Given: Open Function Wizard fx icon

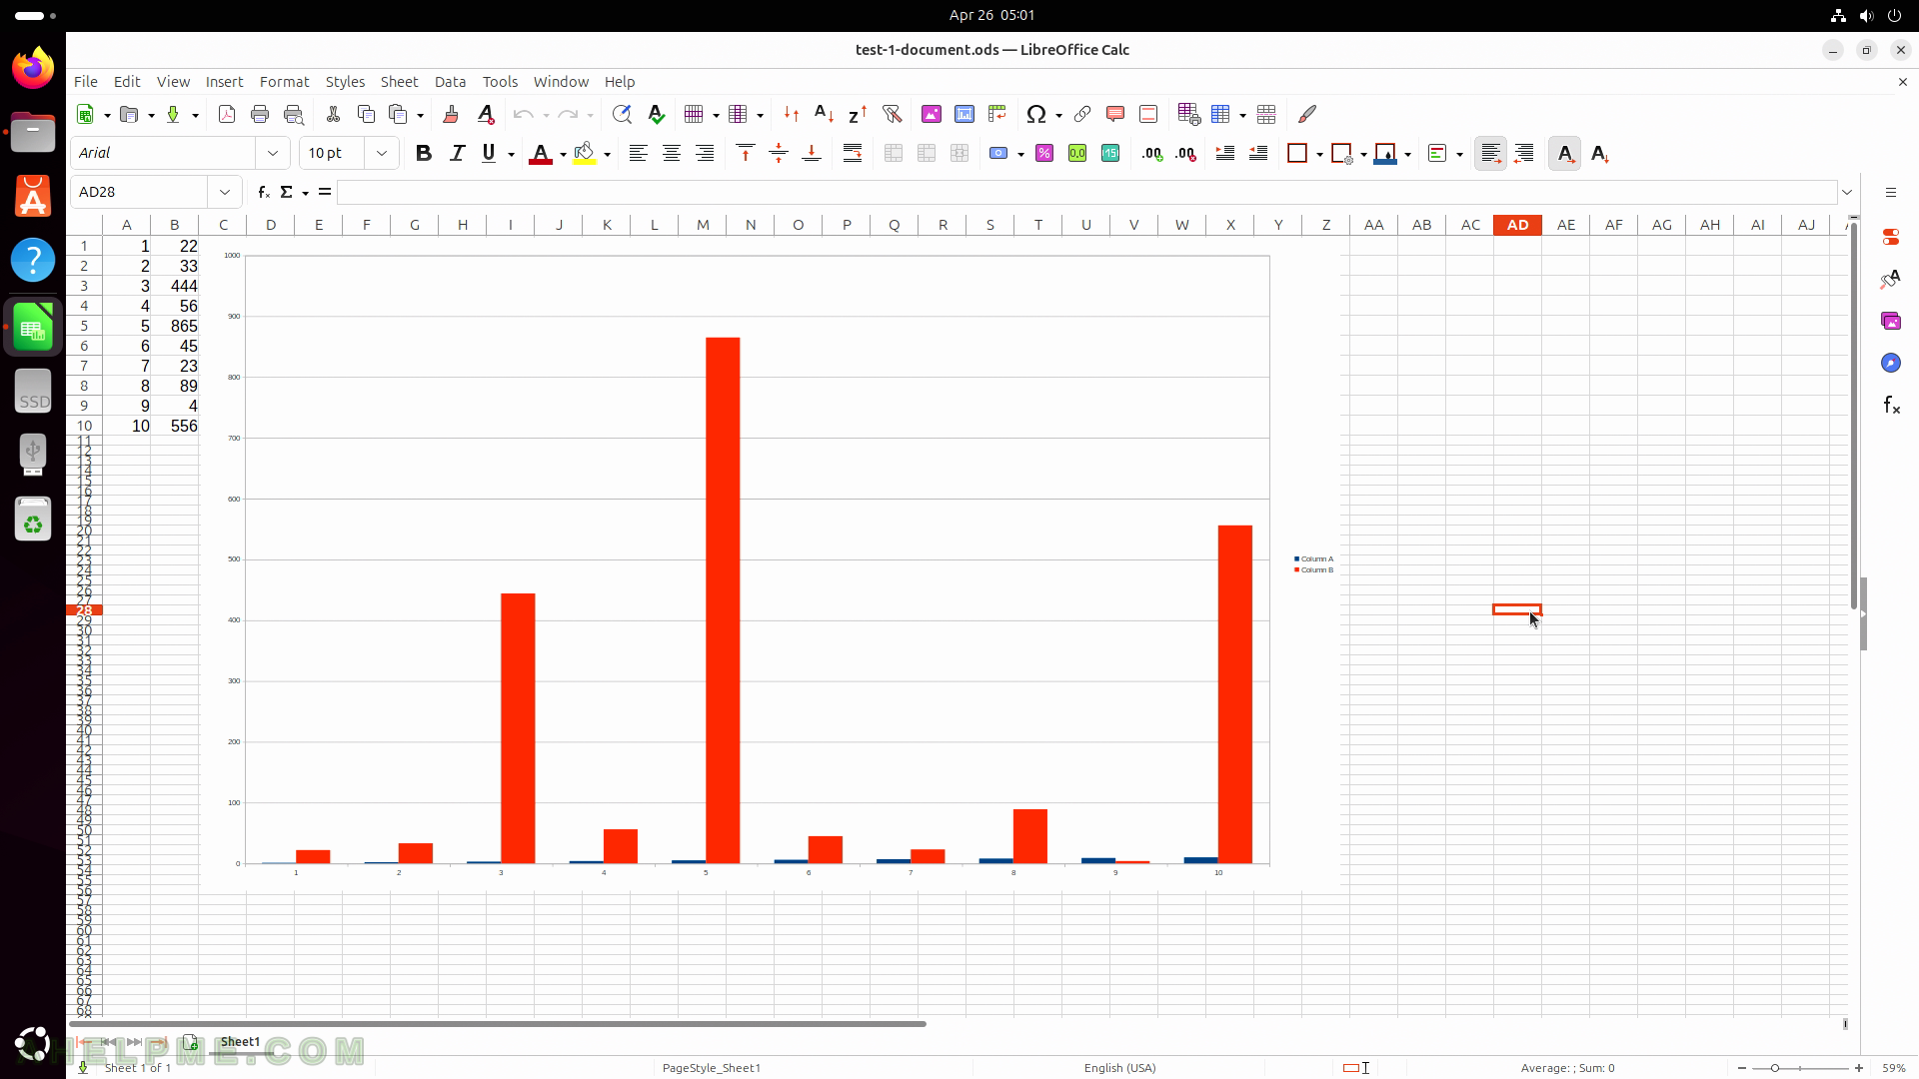Looking at the screenshot, I should pos(263,192).
